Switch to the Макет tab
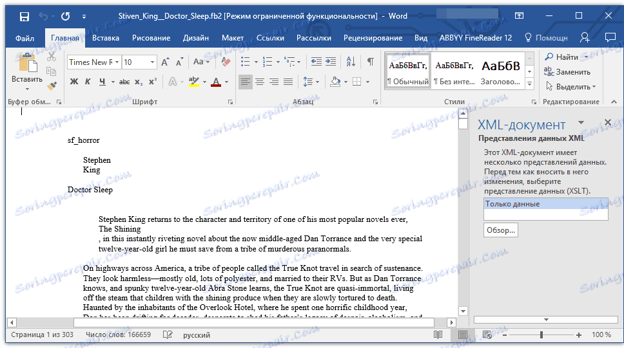The height and width of the screenshot is (348, 624). coord(233,38)
